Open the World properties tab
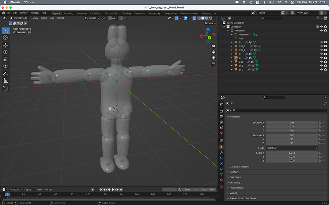This screenshot has width=329, height=205. 221,133
